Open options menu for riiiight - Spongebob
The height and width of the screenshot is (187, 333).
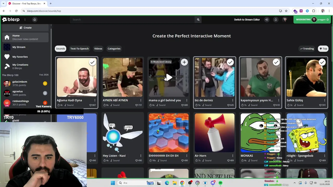point(324,156)
